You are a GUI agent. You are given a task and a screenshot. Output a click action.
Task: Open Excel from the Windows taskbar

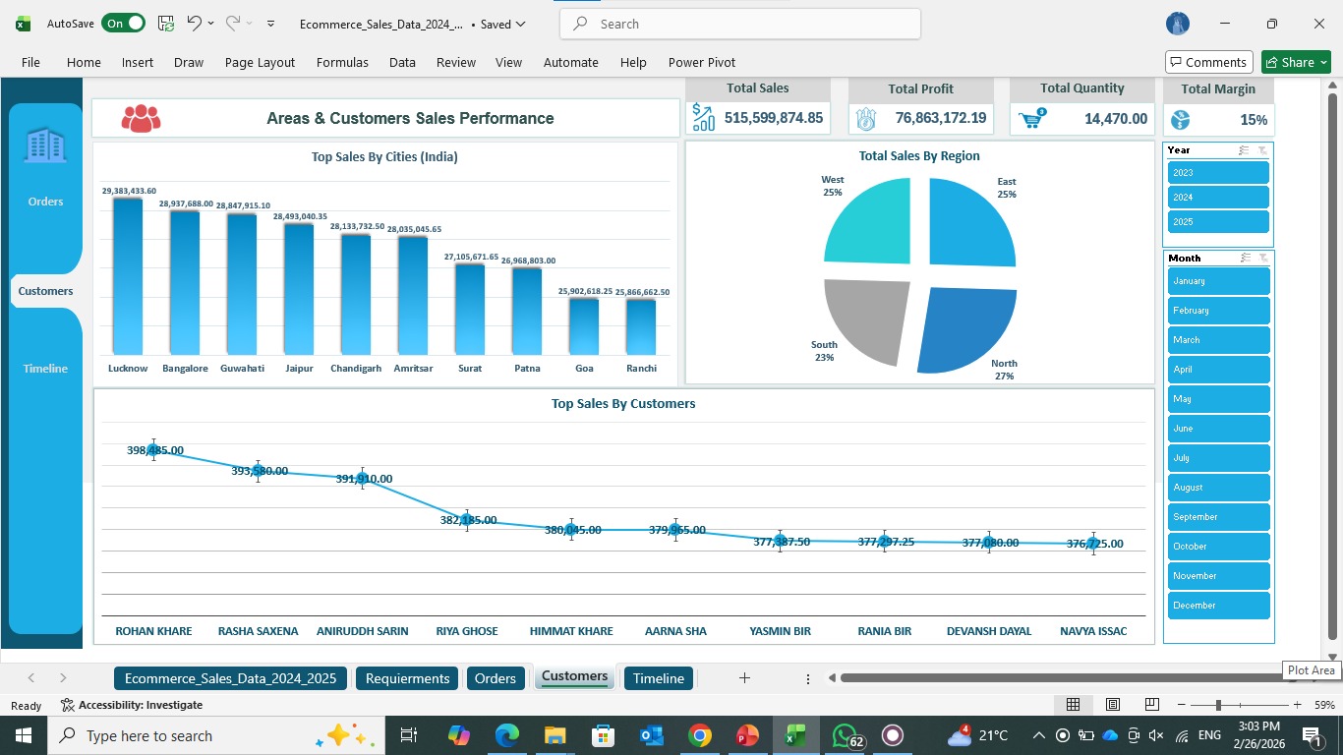point(795,735)
